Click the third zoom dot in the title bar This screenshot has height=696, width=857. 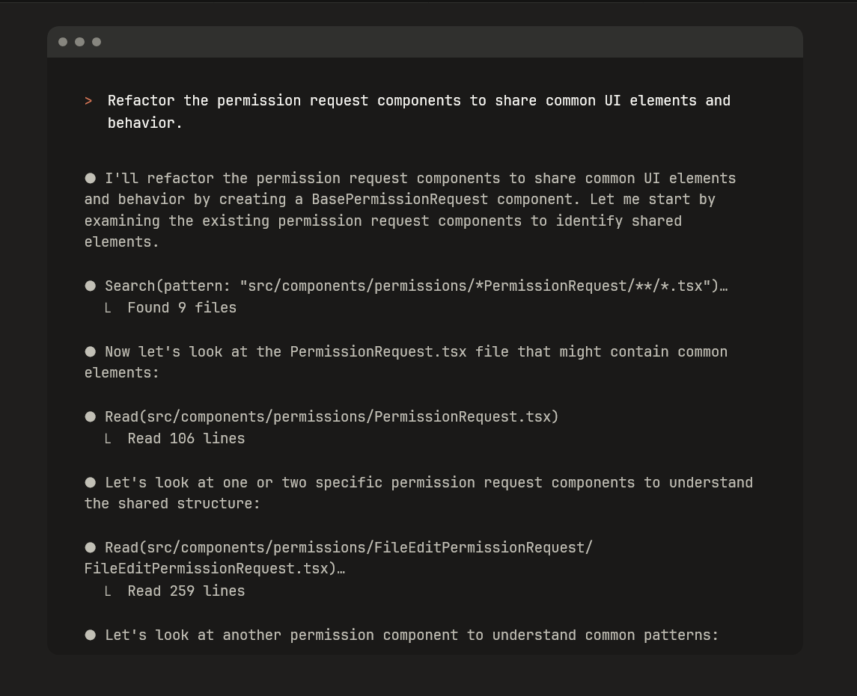(x=97, y=42)
